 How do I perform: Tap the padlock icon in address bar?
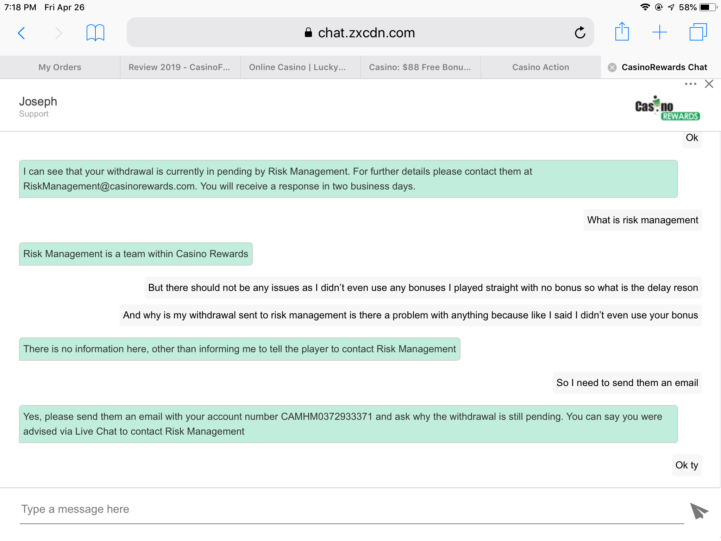point(308,32)
